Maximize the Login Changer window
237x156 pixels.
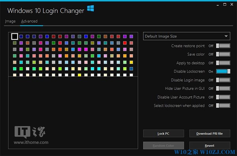click(x=225, y=4)
